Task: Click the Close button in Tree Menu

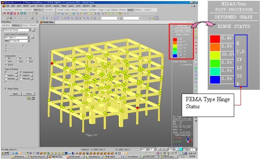Action: tap(29, 94)
